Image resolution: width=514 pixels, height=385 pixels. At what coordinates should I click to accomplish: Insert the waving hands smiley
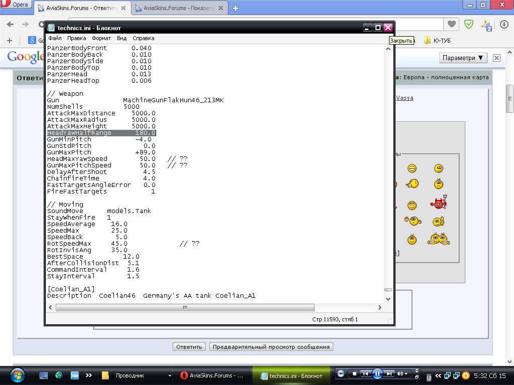pyautogui.click(x=413, y=221)
